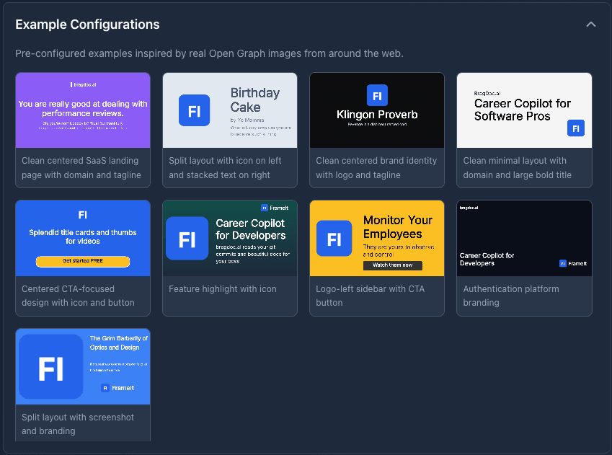Screen dimensions: 612x455
Task: Collapse the Example Configurations section
Action: pos(591,24)
